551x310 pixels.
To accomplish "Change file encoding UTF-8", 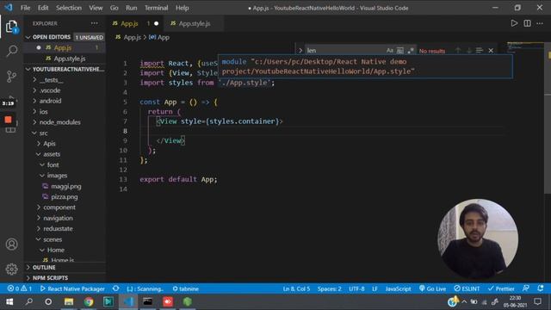I will [x=356, y=288].
